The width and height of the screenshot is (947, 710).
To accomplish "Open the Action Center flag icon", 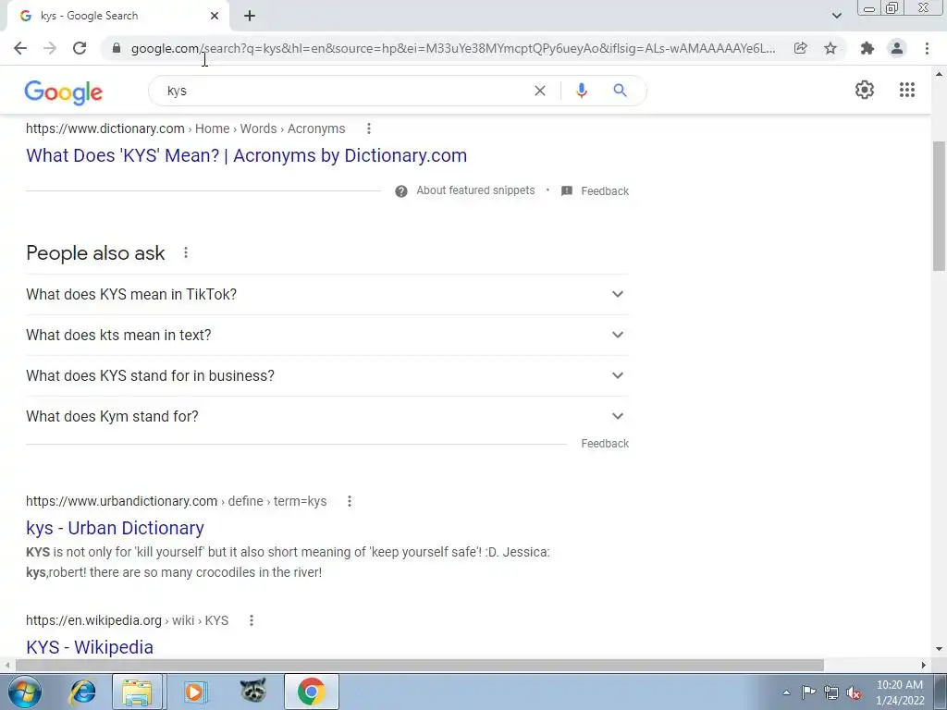I will (808, 692).
